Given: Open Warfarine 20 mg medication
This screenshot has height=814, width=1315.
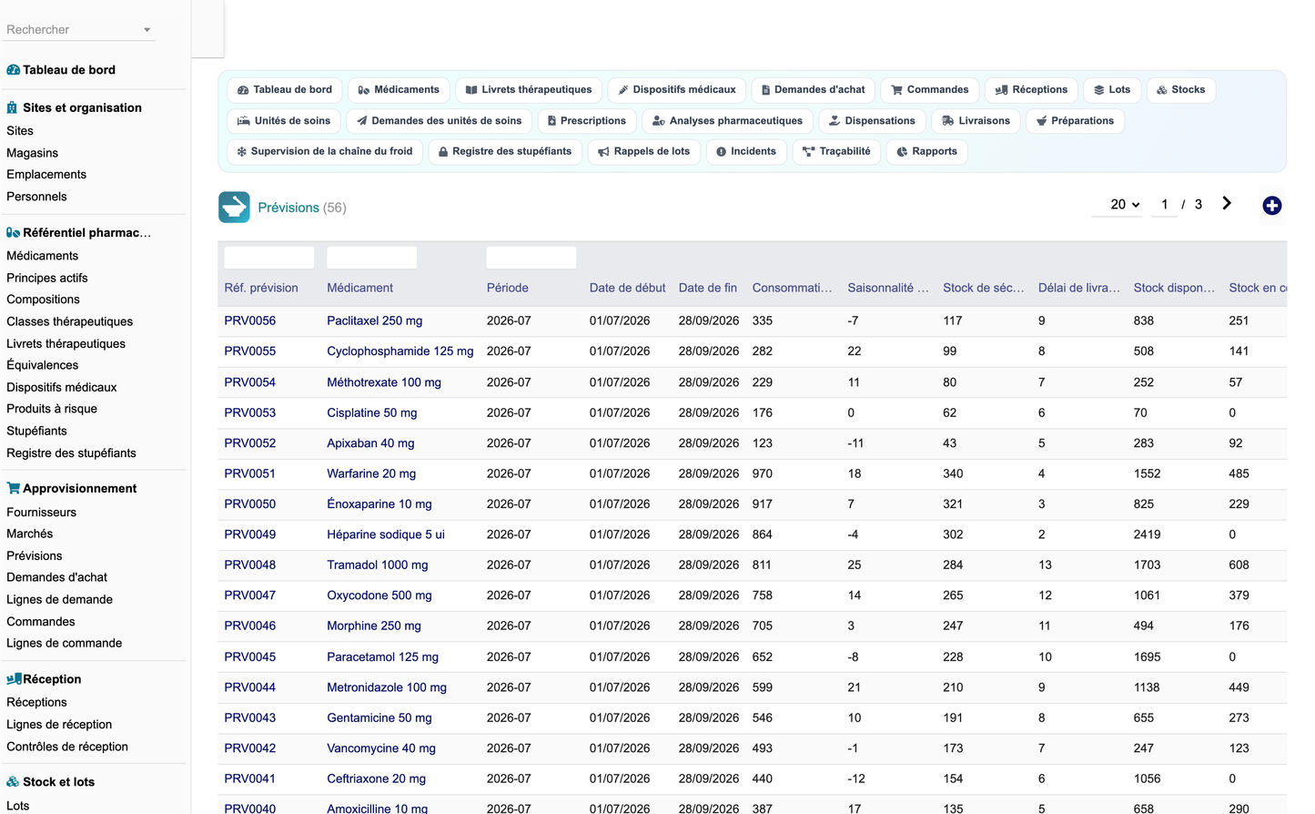Looking at the screenshot, I should click(371, 473).
